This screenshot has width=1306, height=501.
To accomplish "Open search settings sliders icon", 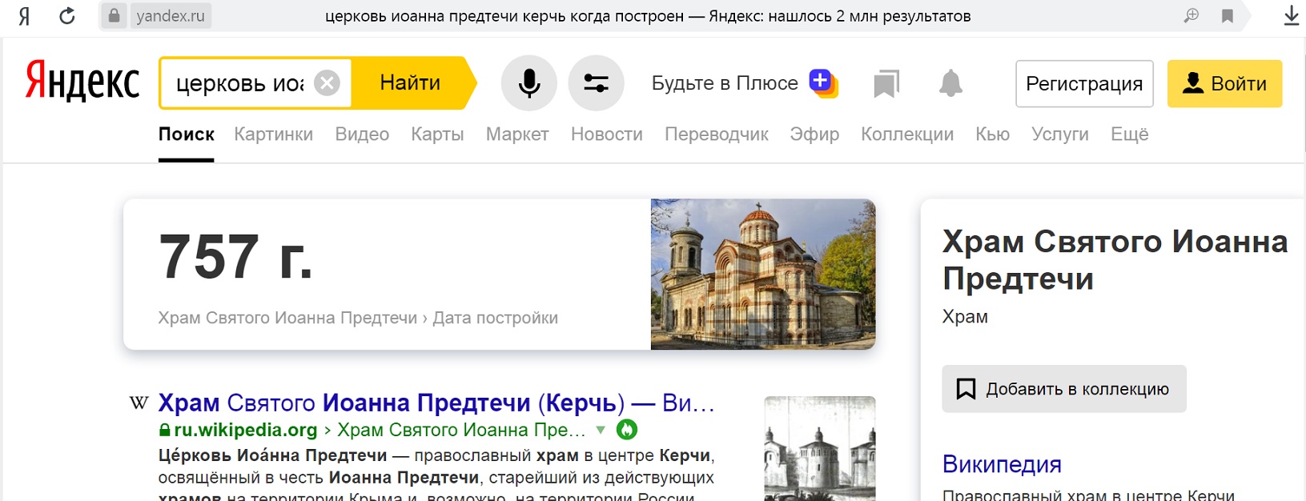I will (x=596, y=83).
